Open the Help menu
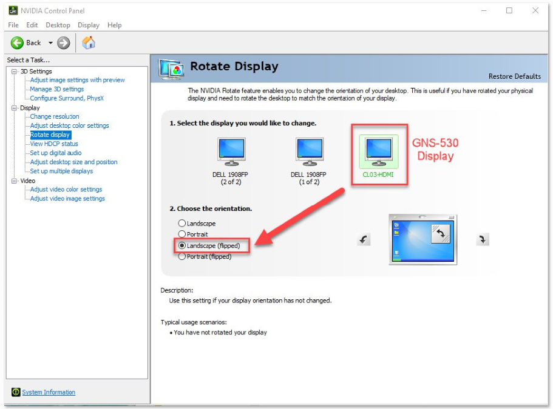The image size is (553, 409). coord(114,25)
